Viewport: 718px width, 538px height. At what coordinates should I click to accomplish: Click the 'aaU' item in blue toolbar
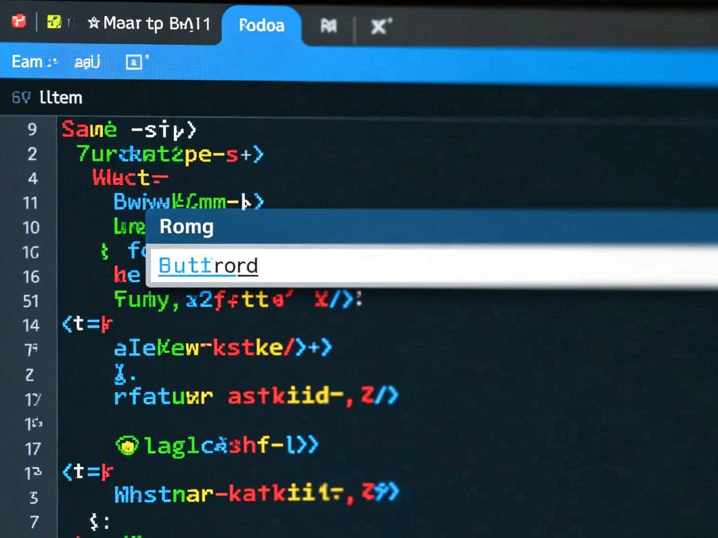87,62
